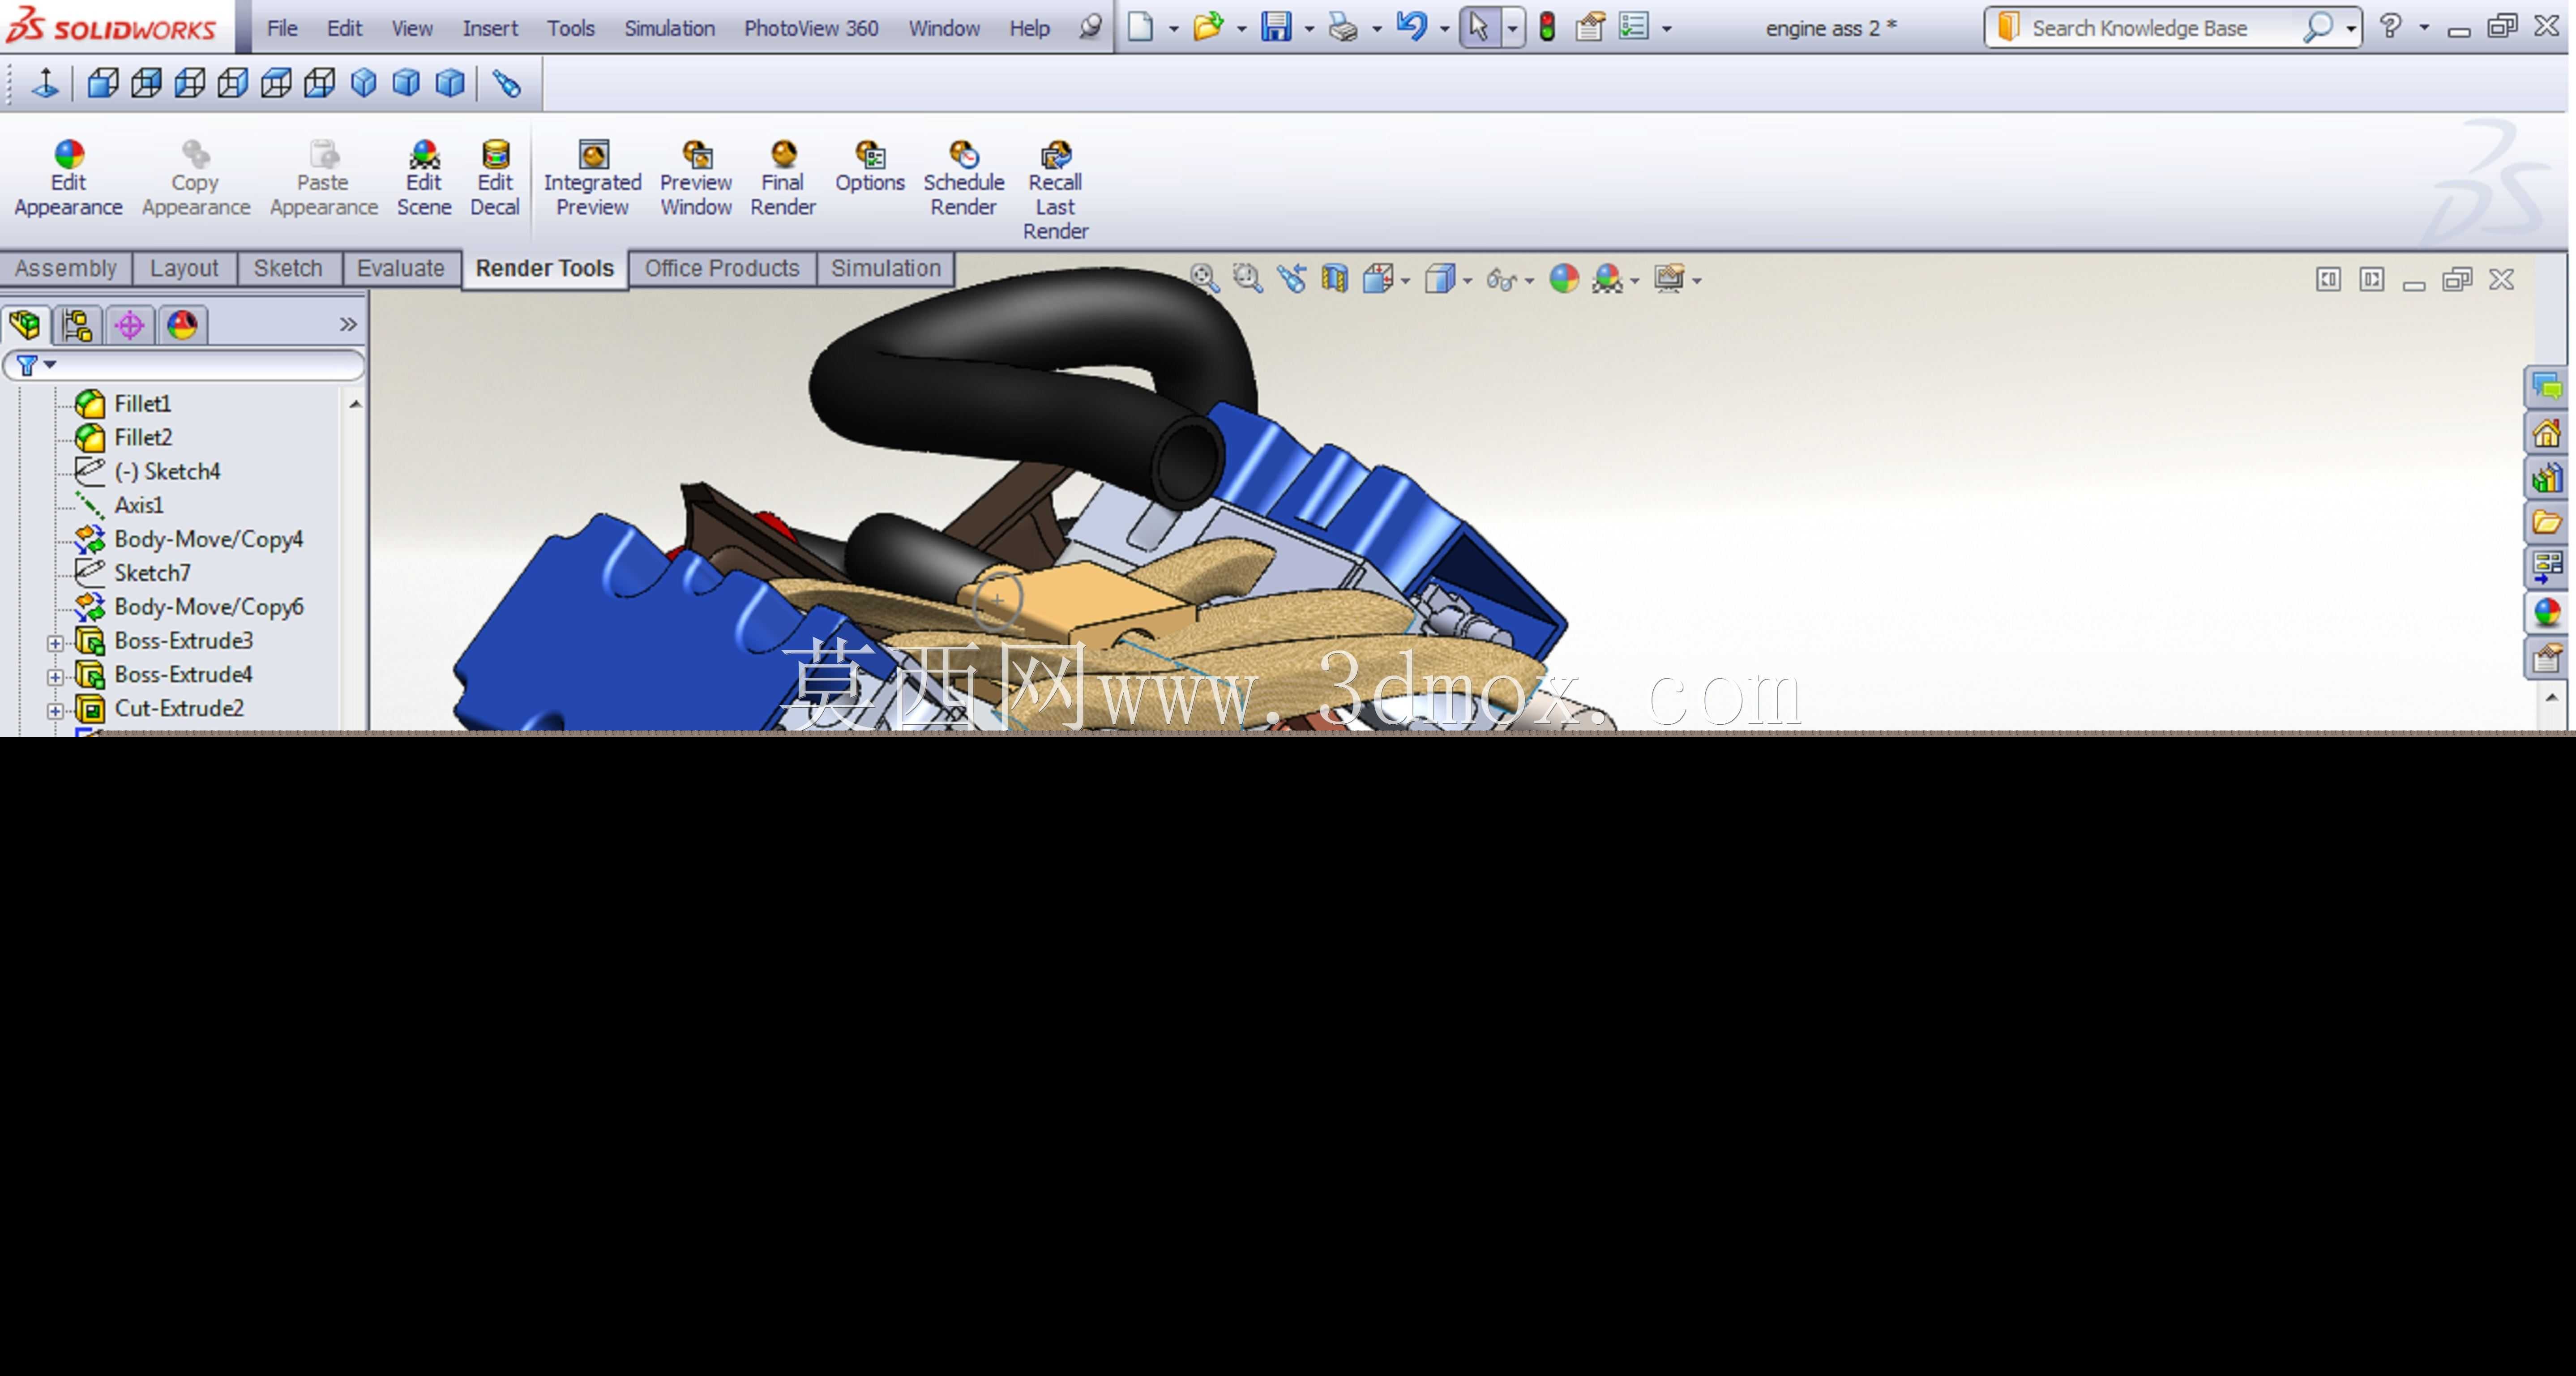Expand the Cut-Extrude2 feature

(x=56, y=710)
